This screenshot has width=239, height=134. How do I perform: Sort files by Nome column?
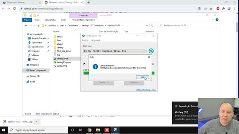pos(56,32)
